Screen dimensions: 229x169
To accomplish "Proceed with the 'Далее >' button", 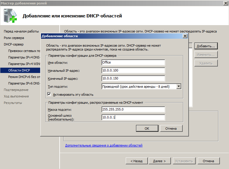I will click(x=159, y=161).
